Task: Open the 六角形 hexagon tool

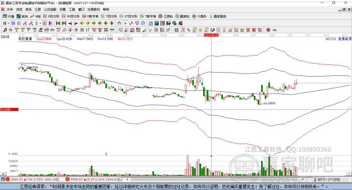Action: (x=199, y=16)
